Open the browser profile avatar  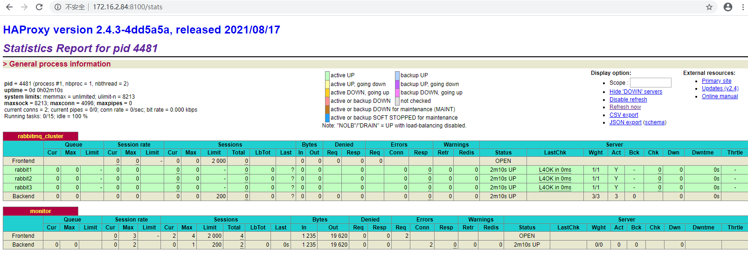(x=728, y=7)
